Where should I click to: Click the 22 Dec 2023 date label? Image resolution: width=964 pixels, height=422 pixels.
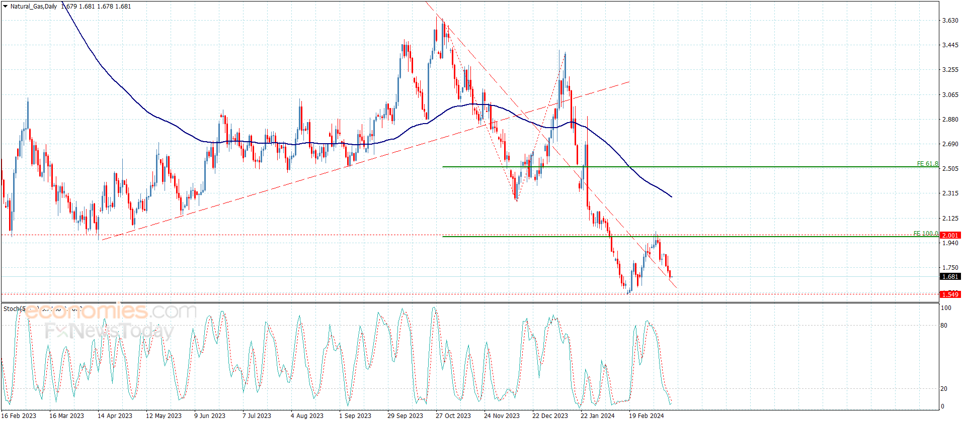tap(550, 415)
